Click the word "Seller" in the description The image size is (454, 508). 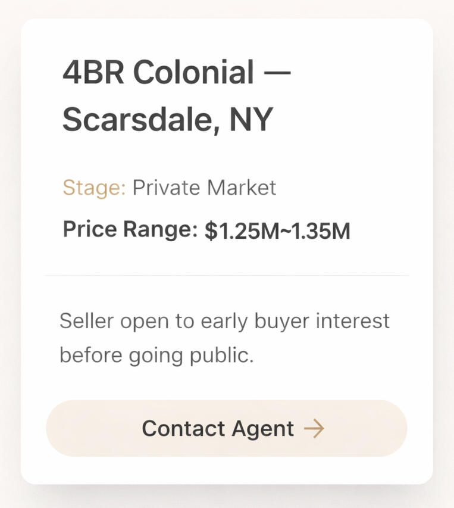[x=86, y=321]
